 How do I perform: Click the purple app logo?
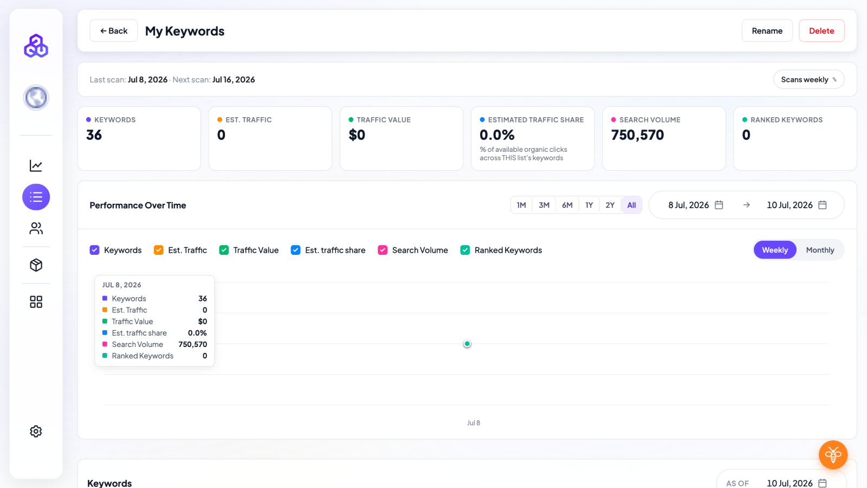pyautogui.click(x=36, y=46)
